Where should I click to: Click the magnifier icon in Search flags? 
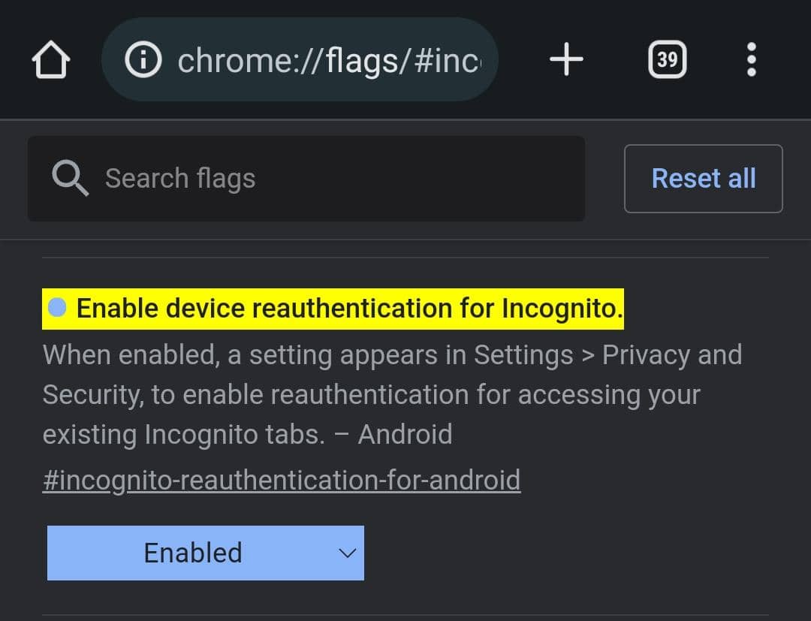point(70,179)
